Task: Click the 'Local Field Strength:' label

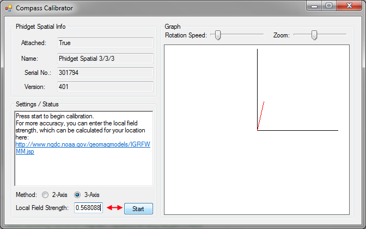Action: point(42,208)
